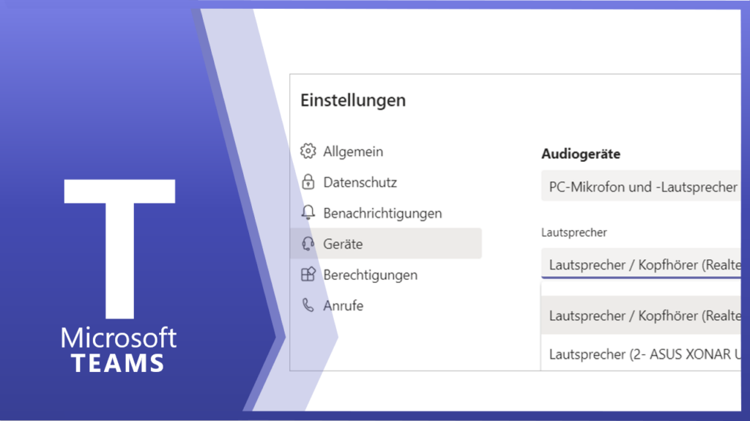Viewport: 750px width, 421px height.
Task: Click the Berechtigungen icon in the sidebar
Action: [x=308, y=275]
